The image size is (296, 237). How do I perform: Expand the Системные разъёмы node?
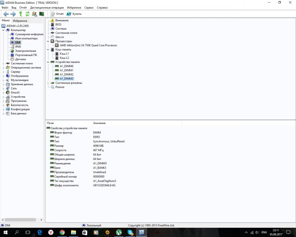click(48, 83)
